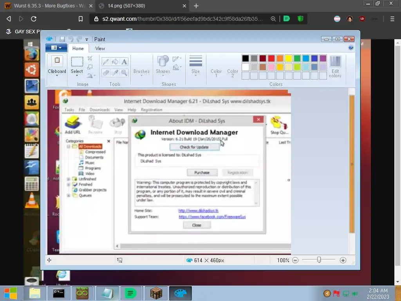
Task: Open the Rotate or flip dropdown
Action: [x=91, y=76]
